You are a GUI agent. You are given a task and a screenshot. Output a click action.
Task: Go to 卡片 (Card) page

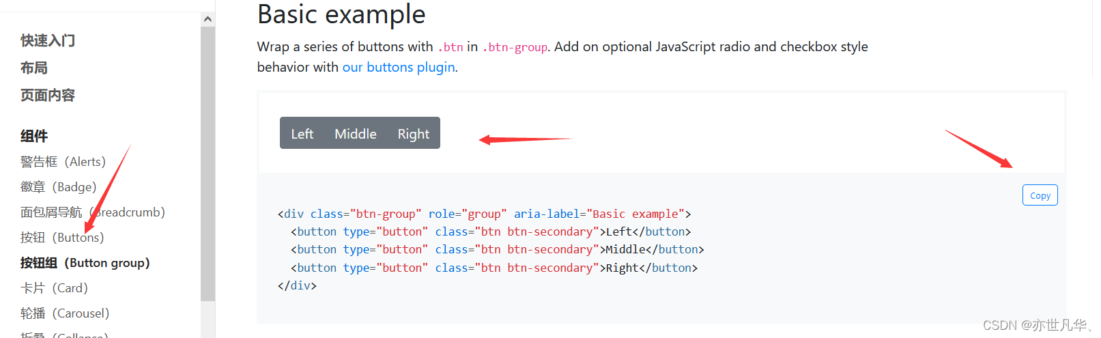click(54, 288)
